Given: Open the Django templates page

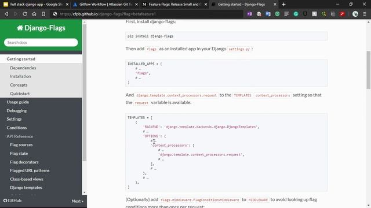Looking at the screenshot, I should (x=26, y=188).
